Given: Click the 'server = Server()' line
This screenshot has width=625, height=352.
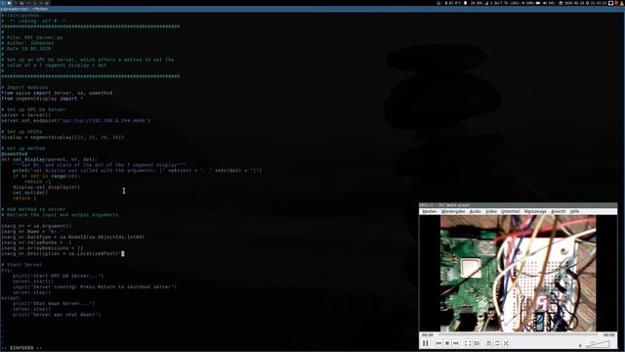Looking at the screenshot, I should coord(26,115).
